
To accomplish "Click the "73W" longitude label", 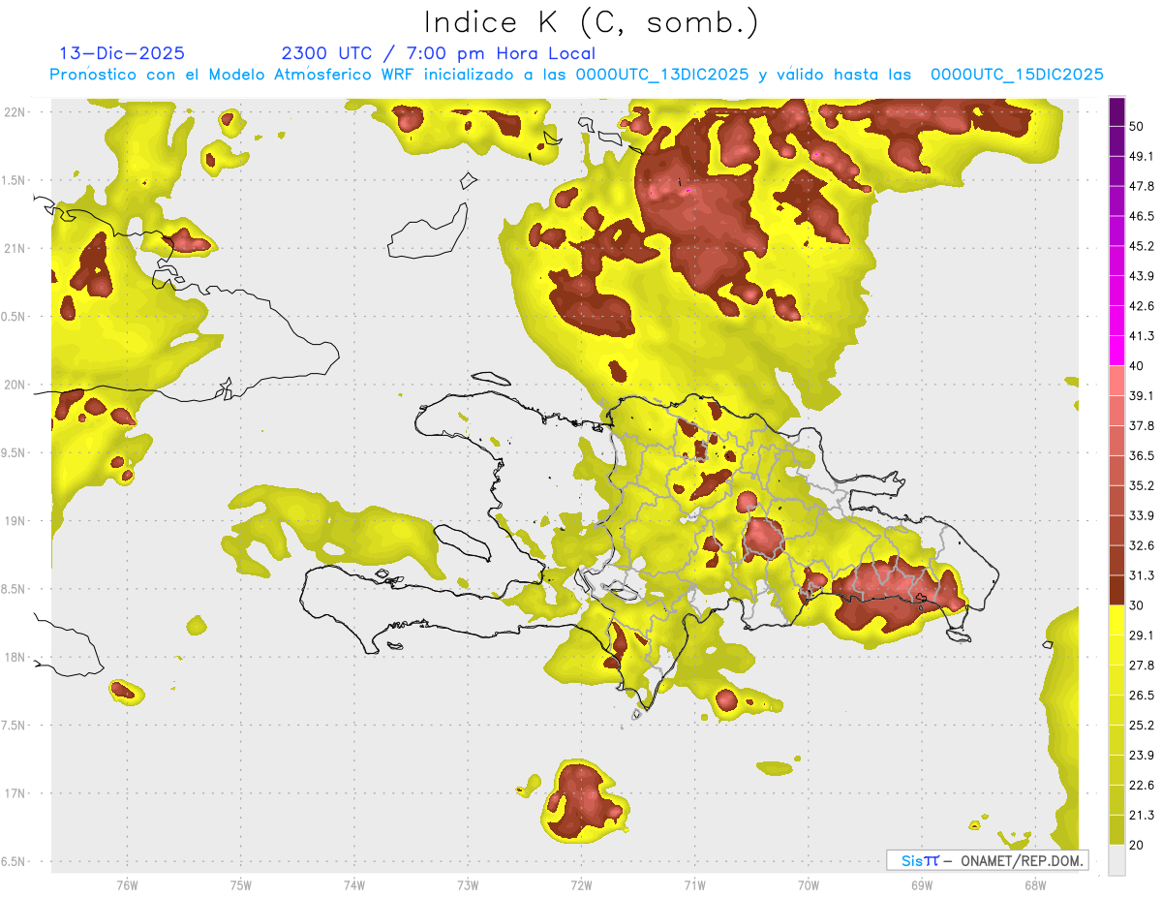I will 468,884.
